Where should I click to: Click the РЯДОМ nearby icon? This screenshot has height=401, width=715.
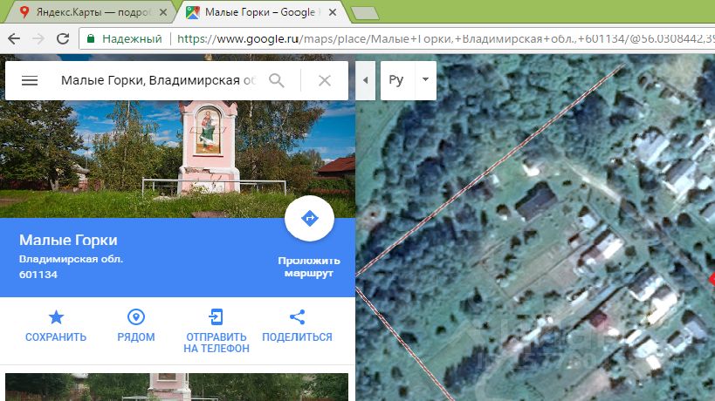pyautogui.click(x=136, y=316)
